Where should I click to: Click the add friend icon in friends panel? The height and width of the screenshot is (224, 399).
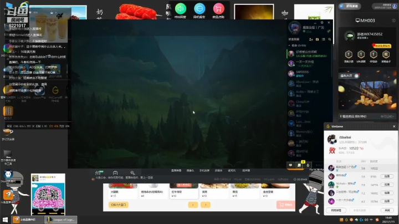click(311, 39)
